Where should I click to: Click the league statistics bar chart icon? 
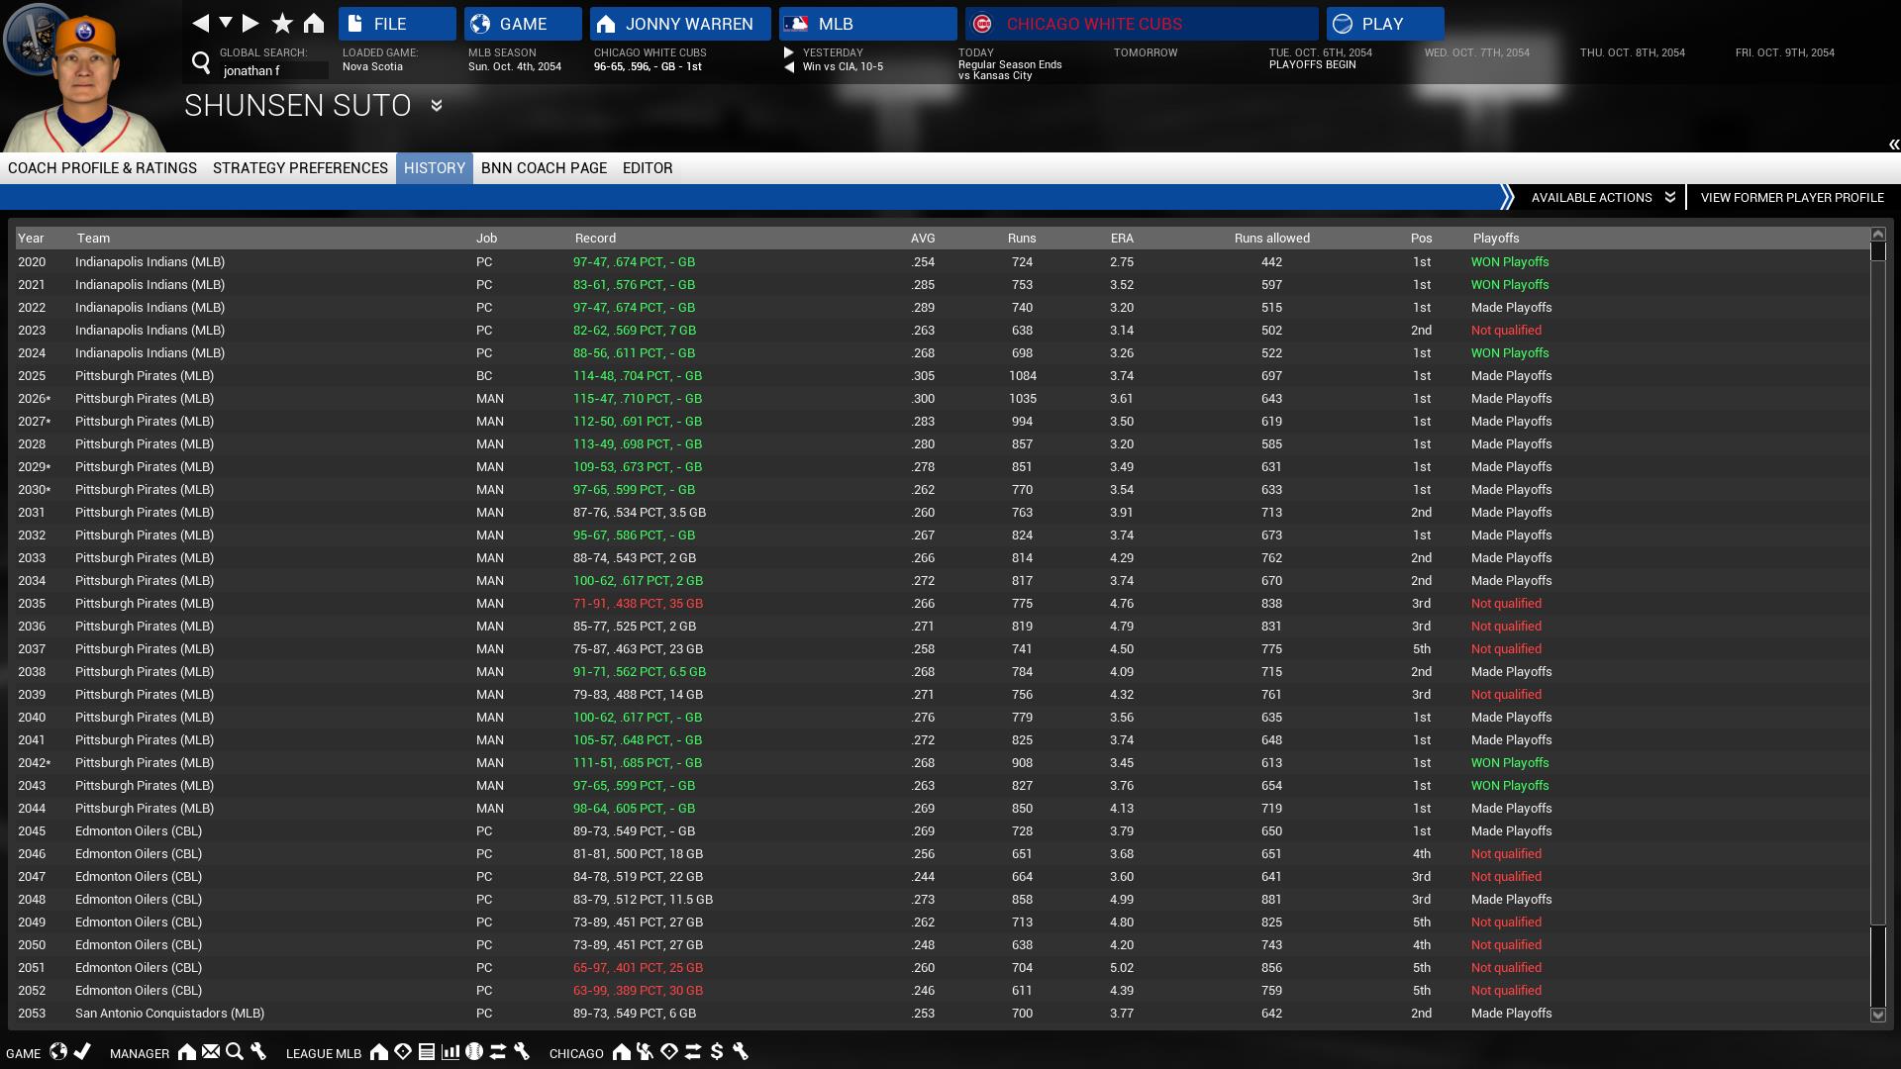450,1052
